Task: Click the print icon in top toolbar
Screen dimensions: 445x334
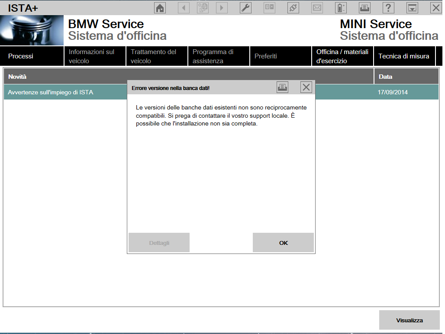Action: [364, 8]
